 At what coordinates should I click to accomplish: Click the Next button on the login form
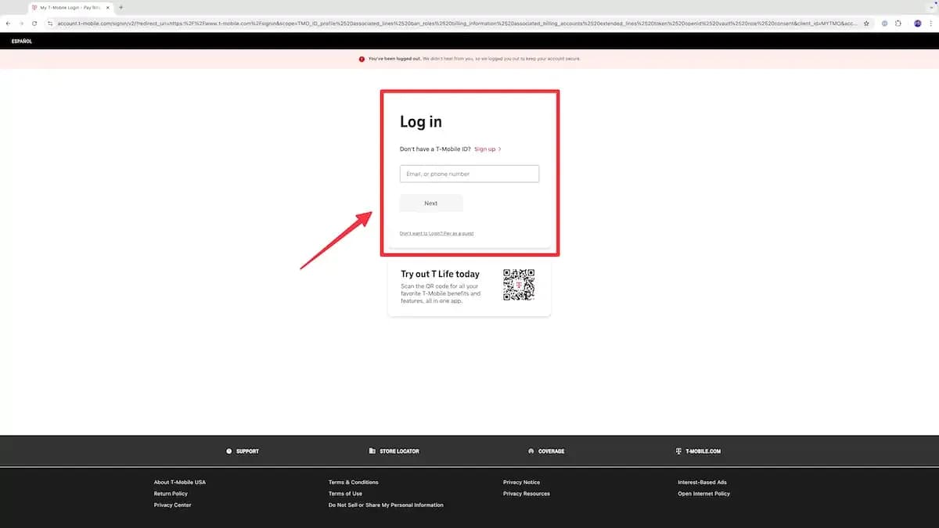431,203
